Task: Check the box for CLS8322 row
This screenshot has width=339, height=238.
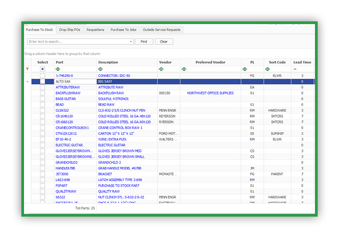Action: click(x=43, y=110)
